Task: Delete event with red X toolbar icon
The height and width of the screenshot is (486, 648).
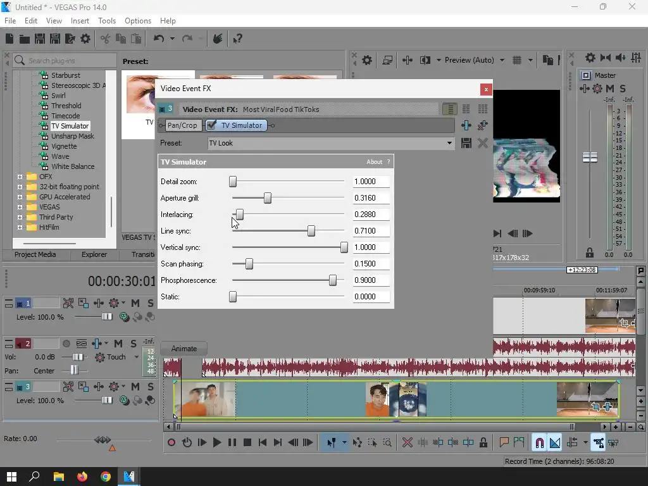Action: point(407,442)
